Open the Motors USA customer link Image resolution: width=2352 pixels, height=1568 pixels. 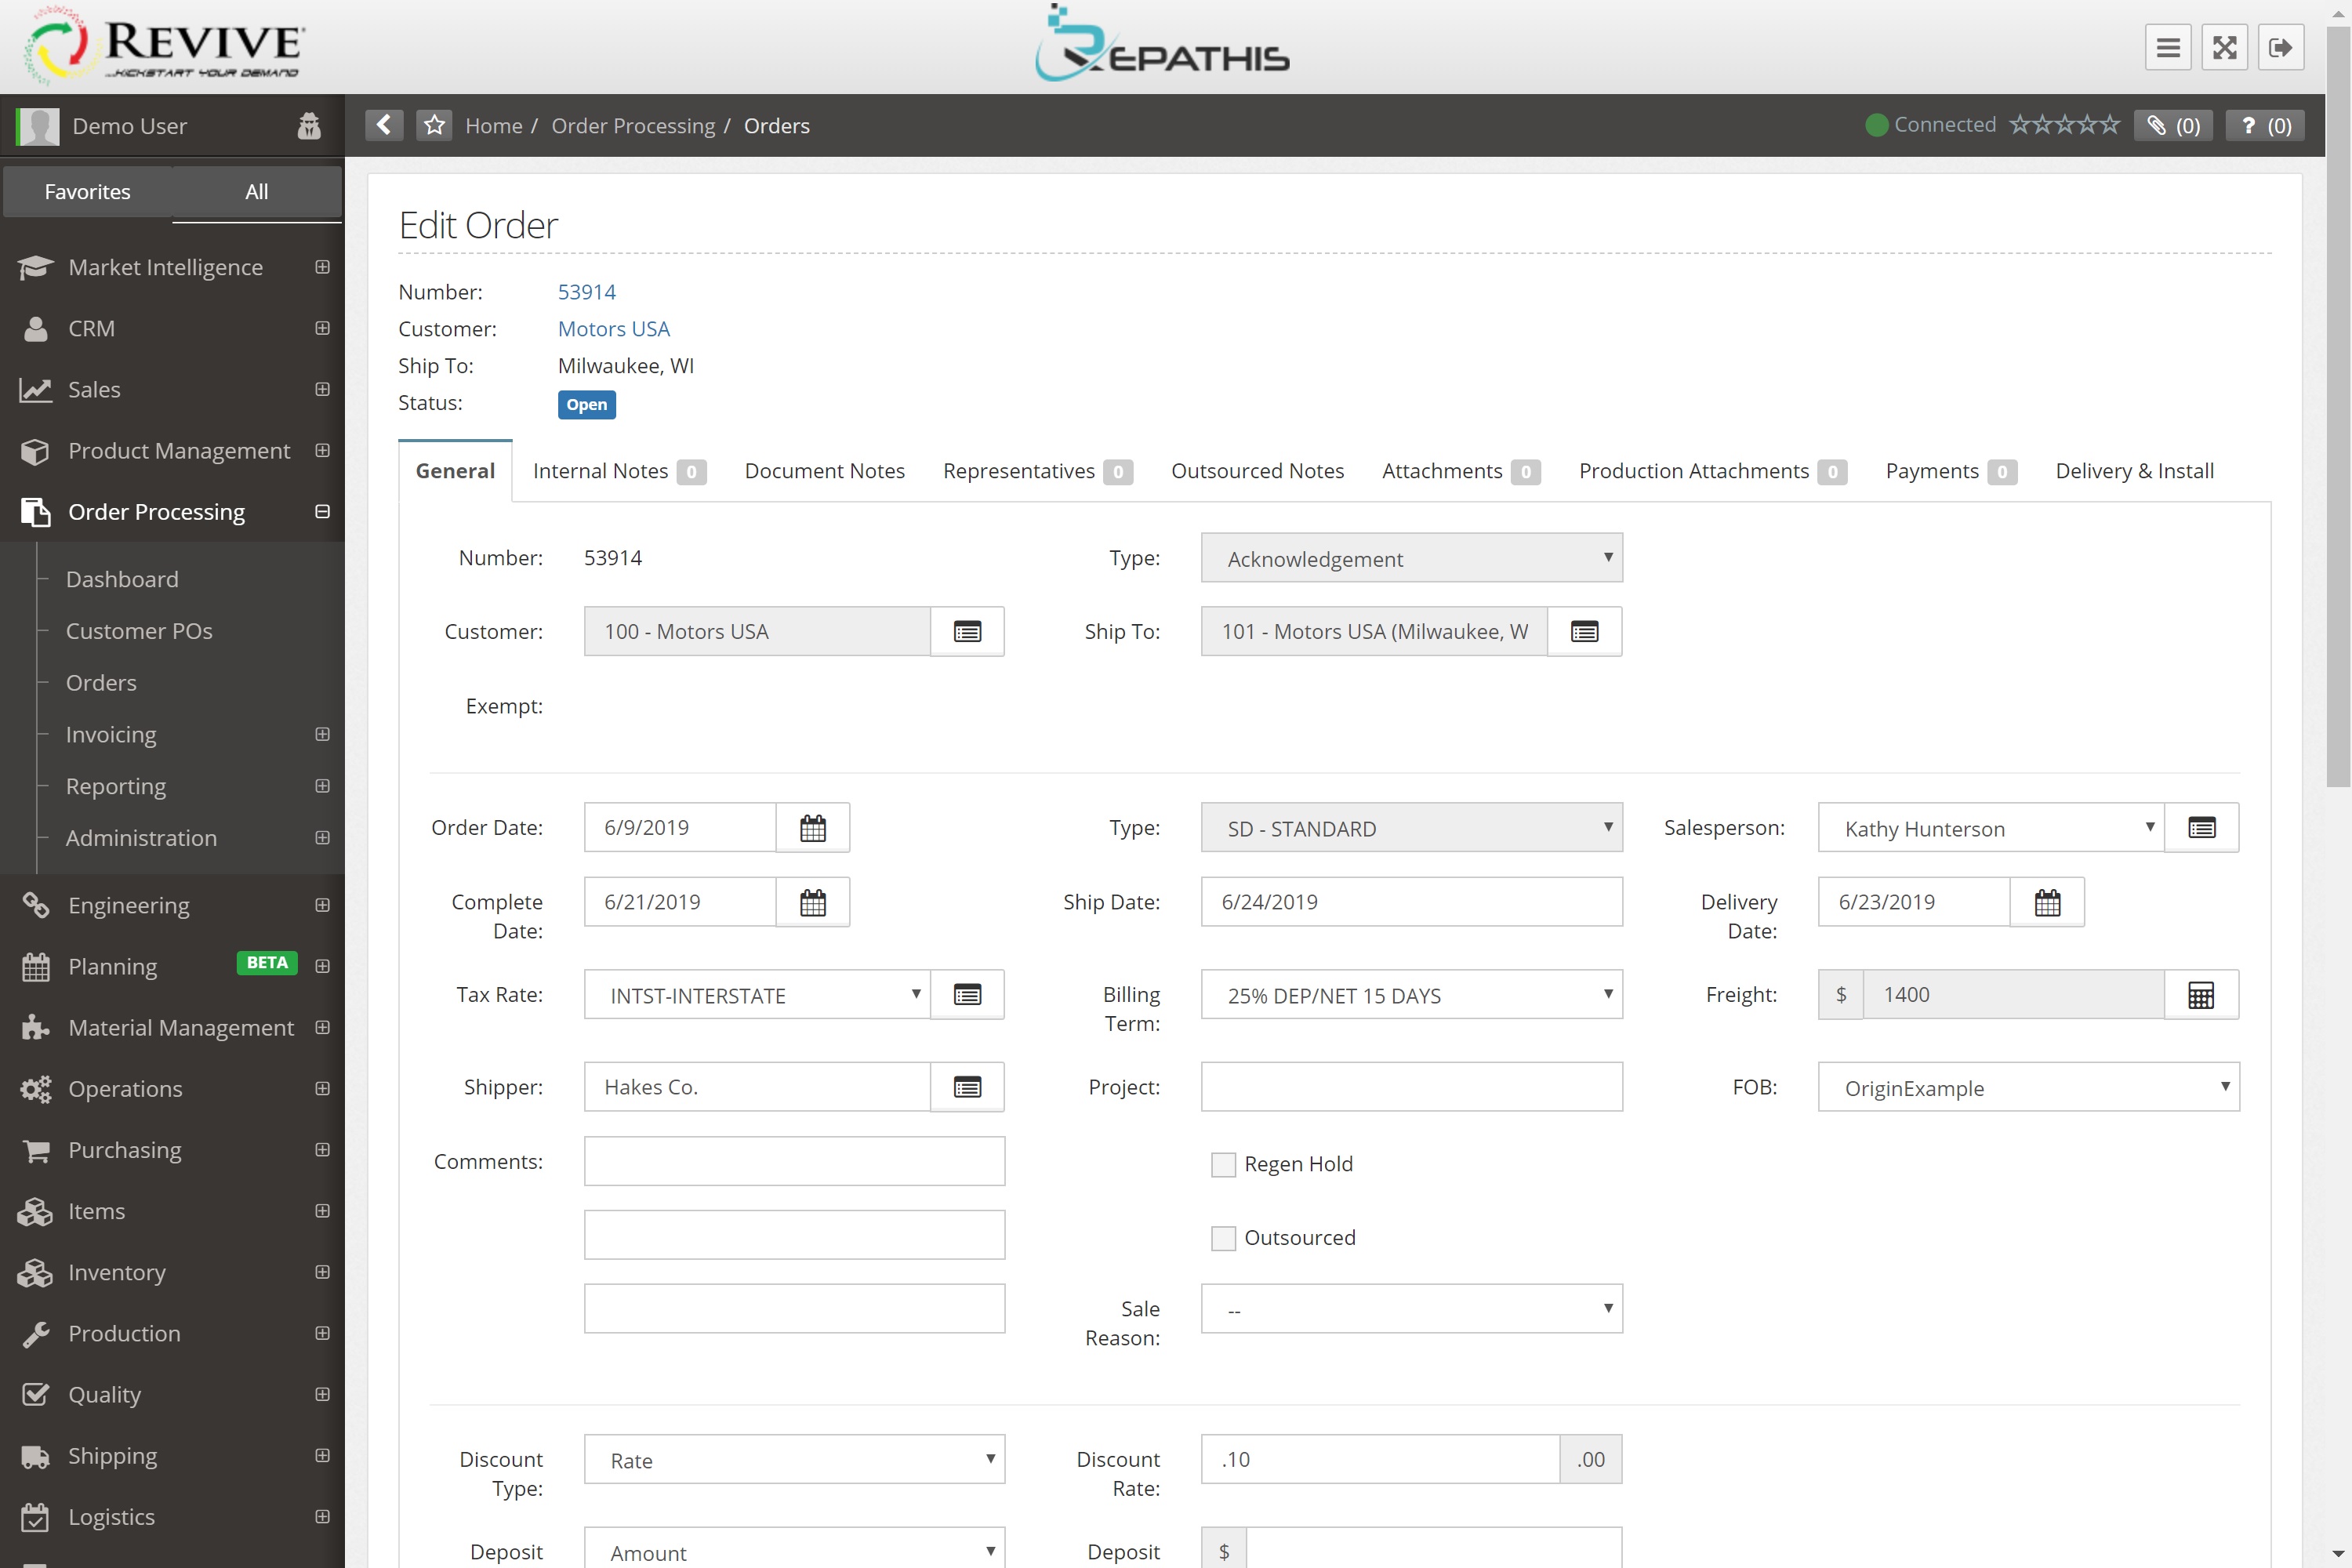[x=613, y=329]
